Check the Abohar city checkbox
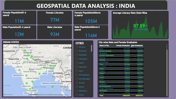The image size is (176, 99). point(77,47)
